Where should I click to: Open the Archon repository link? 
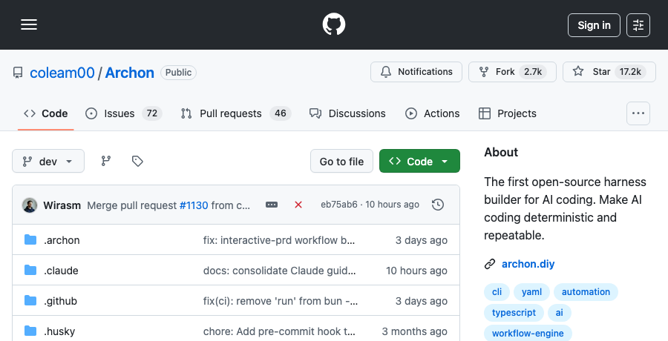tap(129, 73)
